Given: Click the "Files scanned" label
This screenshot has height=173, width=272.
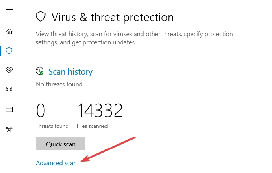Looking at the screenshot, I should point(93,126).
